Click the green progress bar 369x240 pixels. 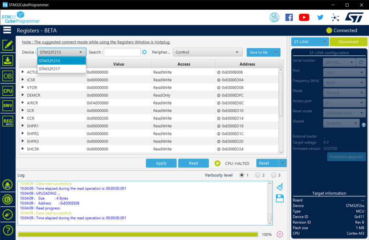(138, 234)
